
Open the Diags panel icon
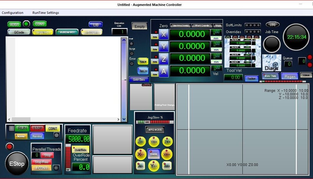(271, 63)
